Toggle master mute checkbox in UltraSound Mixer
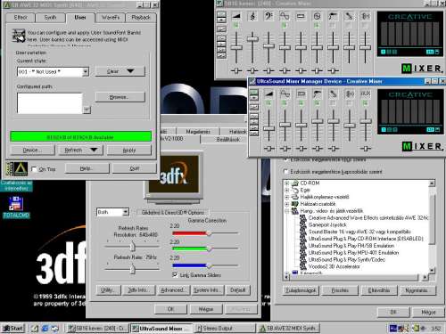 pyautogui.click(x=268, y=103)
